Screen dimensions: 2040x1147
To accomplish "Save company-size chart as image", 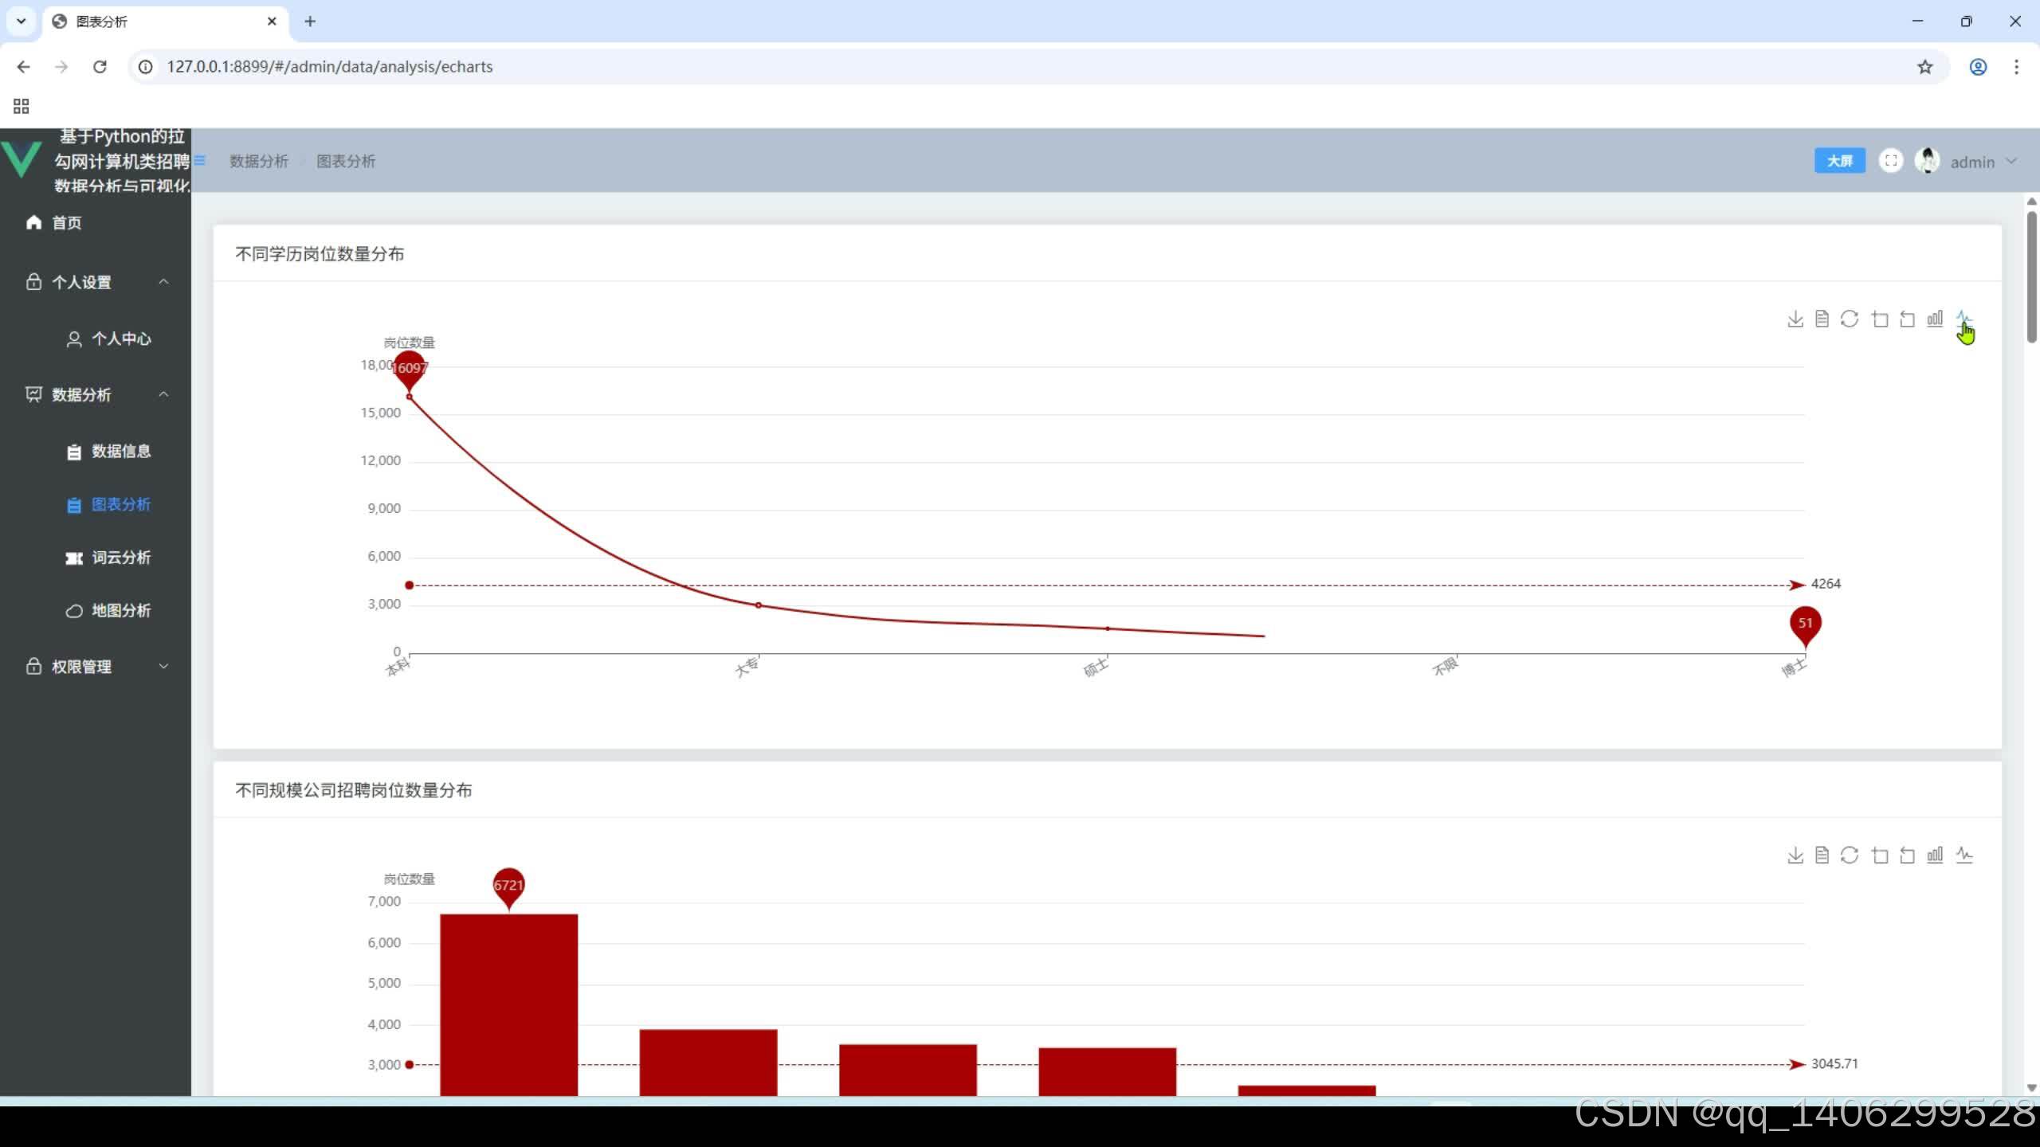I will click(1795, 855).
